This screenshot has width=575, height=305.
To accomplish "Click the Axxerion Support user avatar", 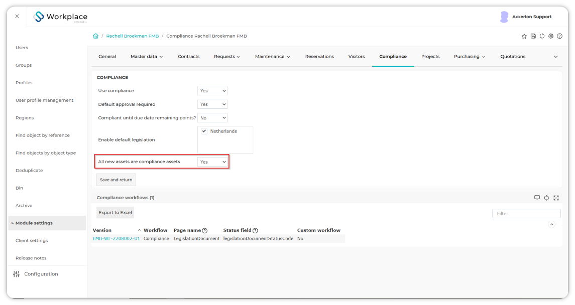I will (x=504, y=17).
